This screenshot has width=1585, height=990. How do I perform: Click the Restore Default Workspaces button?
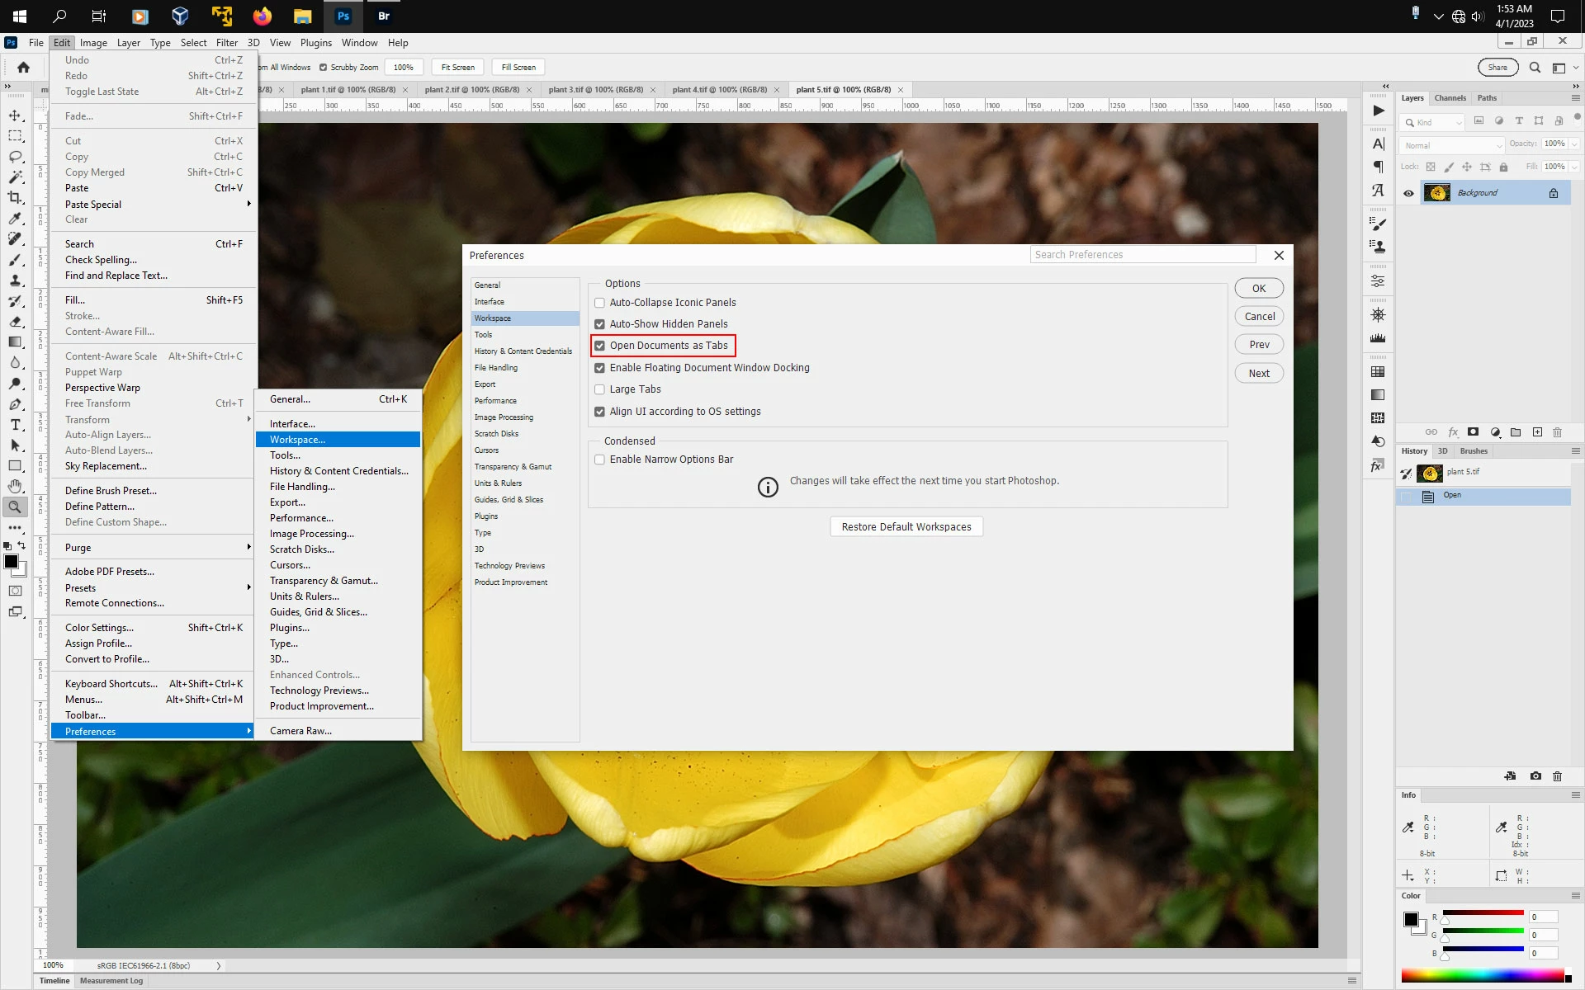(x=906, y=527)
